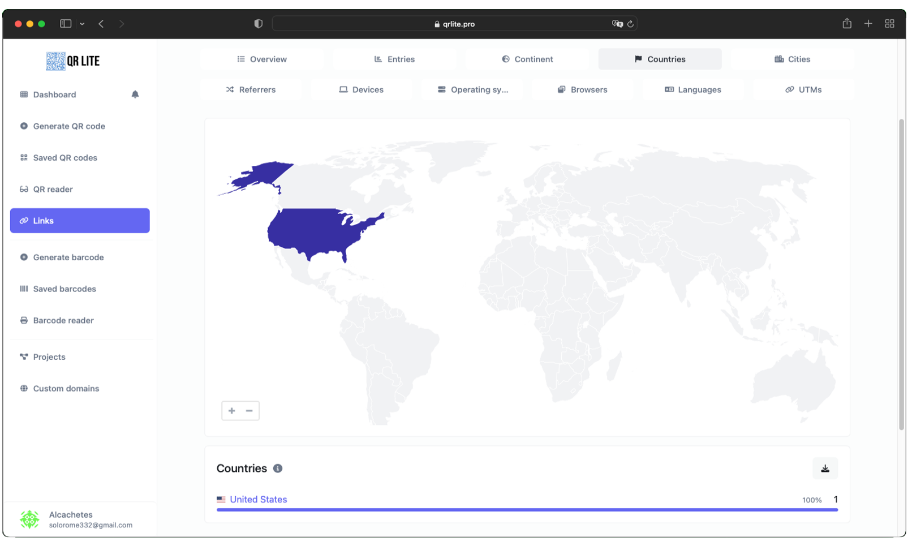908x550 pixels.
Task: Go to Generate QR code
Action: [x=68, y=126]
